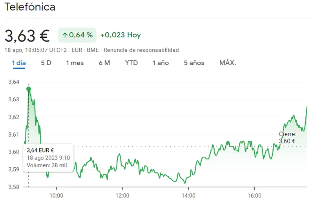Viewport: 314px width, 205px height.
Task: Click the 3,58 y-axis label
Action: pos(14,187)
